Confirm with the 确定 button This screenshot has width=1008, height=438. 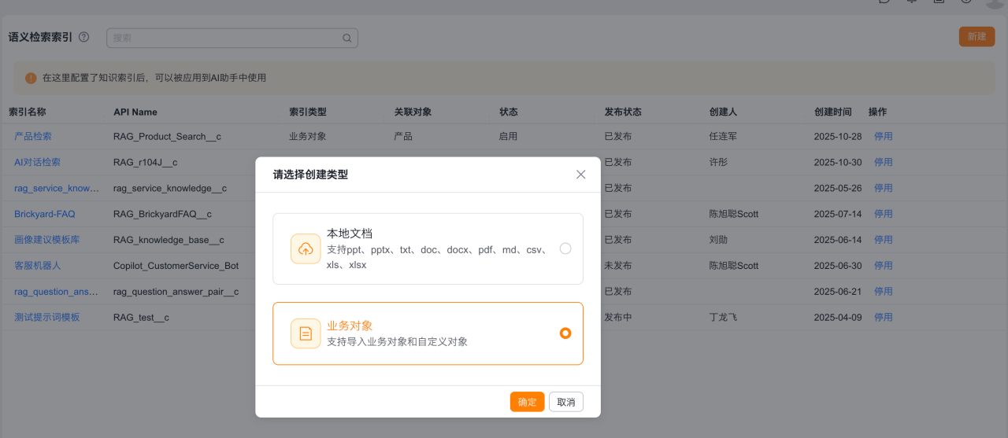(x=527, y=402)
